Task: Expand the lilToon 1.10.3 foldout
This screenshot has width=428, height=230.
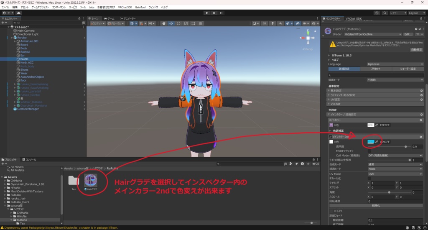Action: point(329,56)
